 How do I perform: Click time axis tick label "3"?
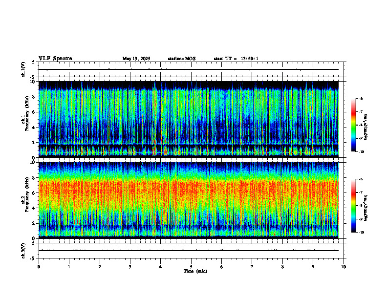(x=130, y=267)
